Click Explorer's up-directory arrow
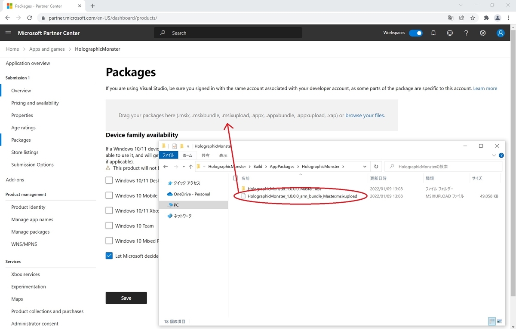Image resolution: width=516 pixels, height=329 pixels. pos(190,167)
